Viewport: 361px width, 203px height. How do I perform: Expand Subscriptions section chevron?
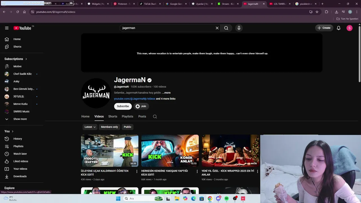(26, 59)
